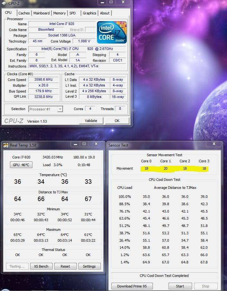The width and height of the screenshot is (227, 291).
Task: Click the Testing... button in Real Temp
Action: [17, 266]
